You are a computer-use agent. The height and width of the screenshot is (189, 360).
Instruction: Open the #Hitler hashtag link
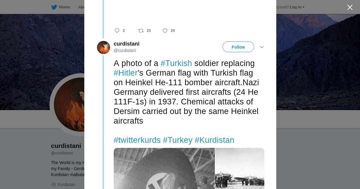(x=125, y=73)
